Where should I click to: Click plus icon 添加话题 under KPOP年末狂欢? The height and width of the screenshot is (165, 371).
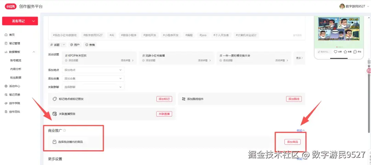coord(66,60)
